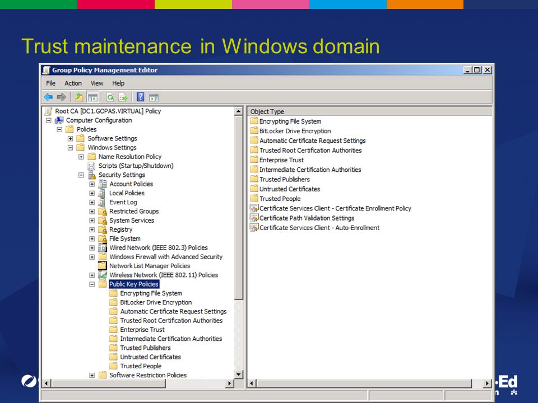Click the console tree horizontal scroll-right arrow
Screen dimensions: 538x403
click(x=230, y=383)
